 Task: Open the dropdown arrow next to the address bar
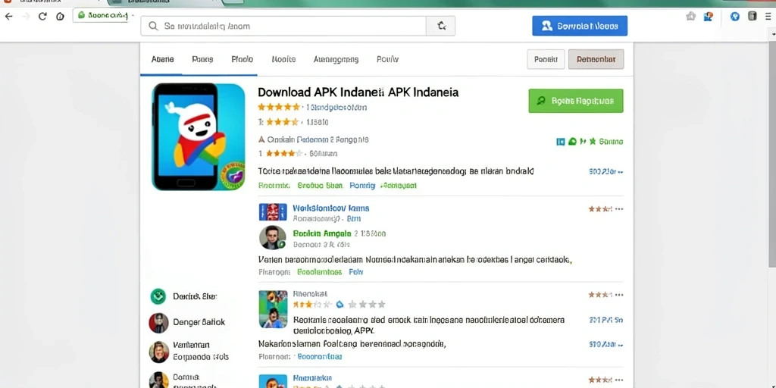[x=133, y=15]
